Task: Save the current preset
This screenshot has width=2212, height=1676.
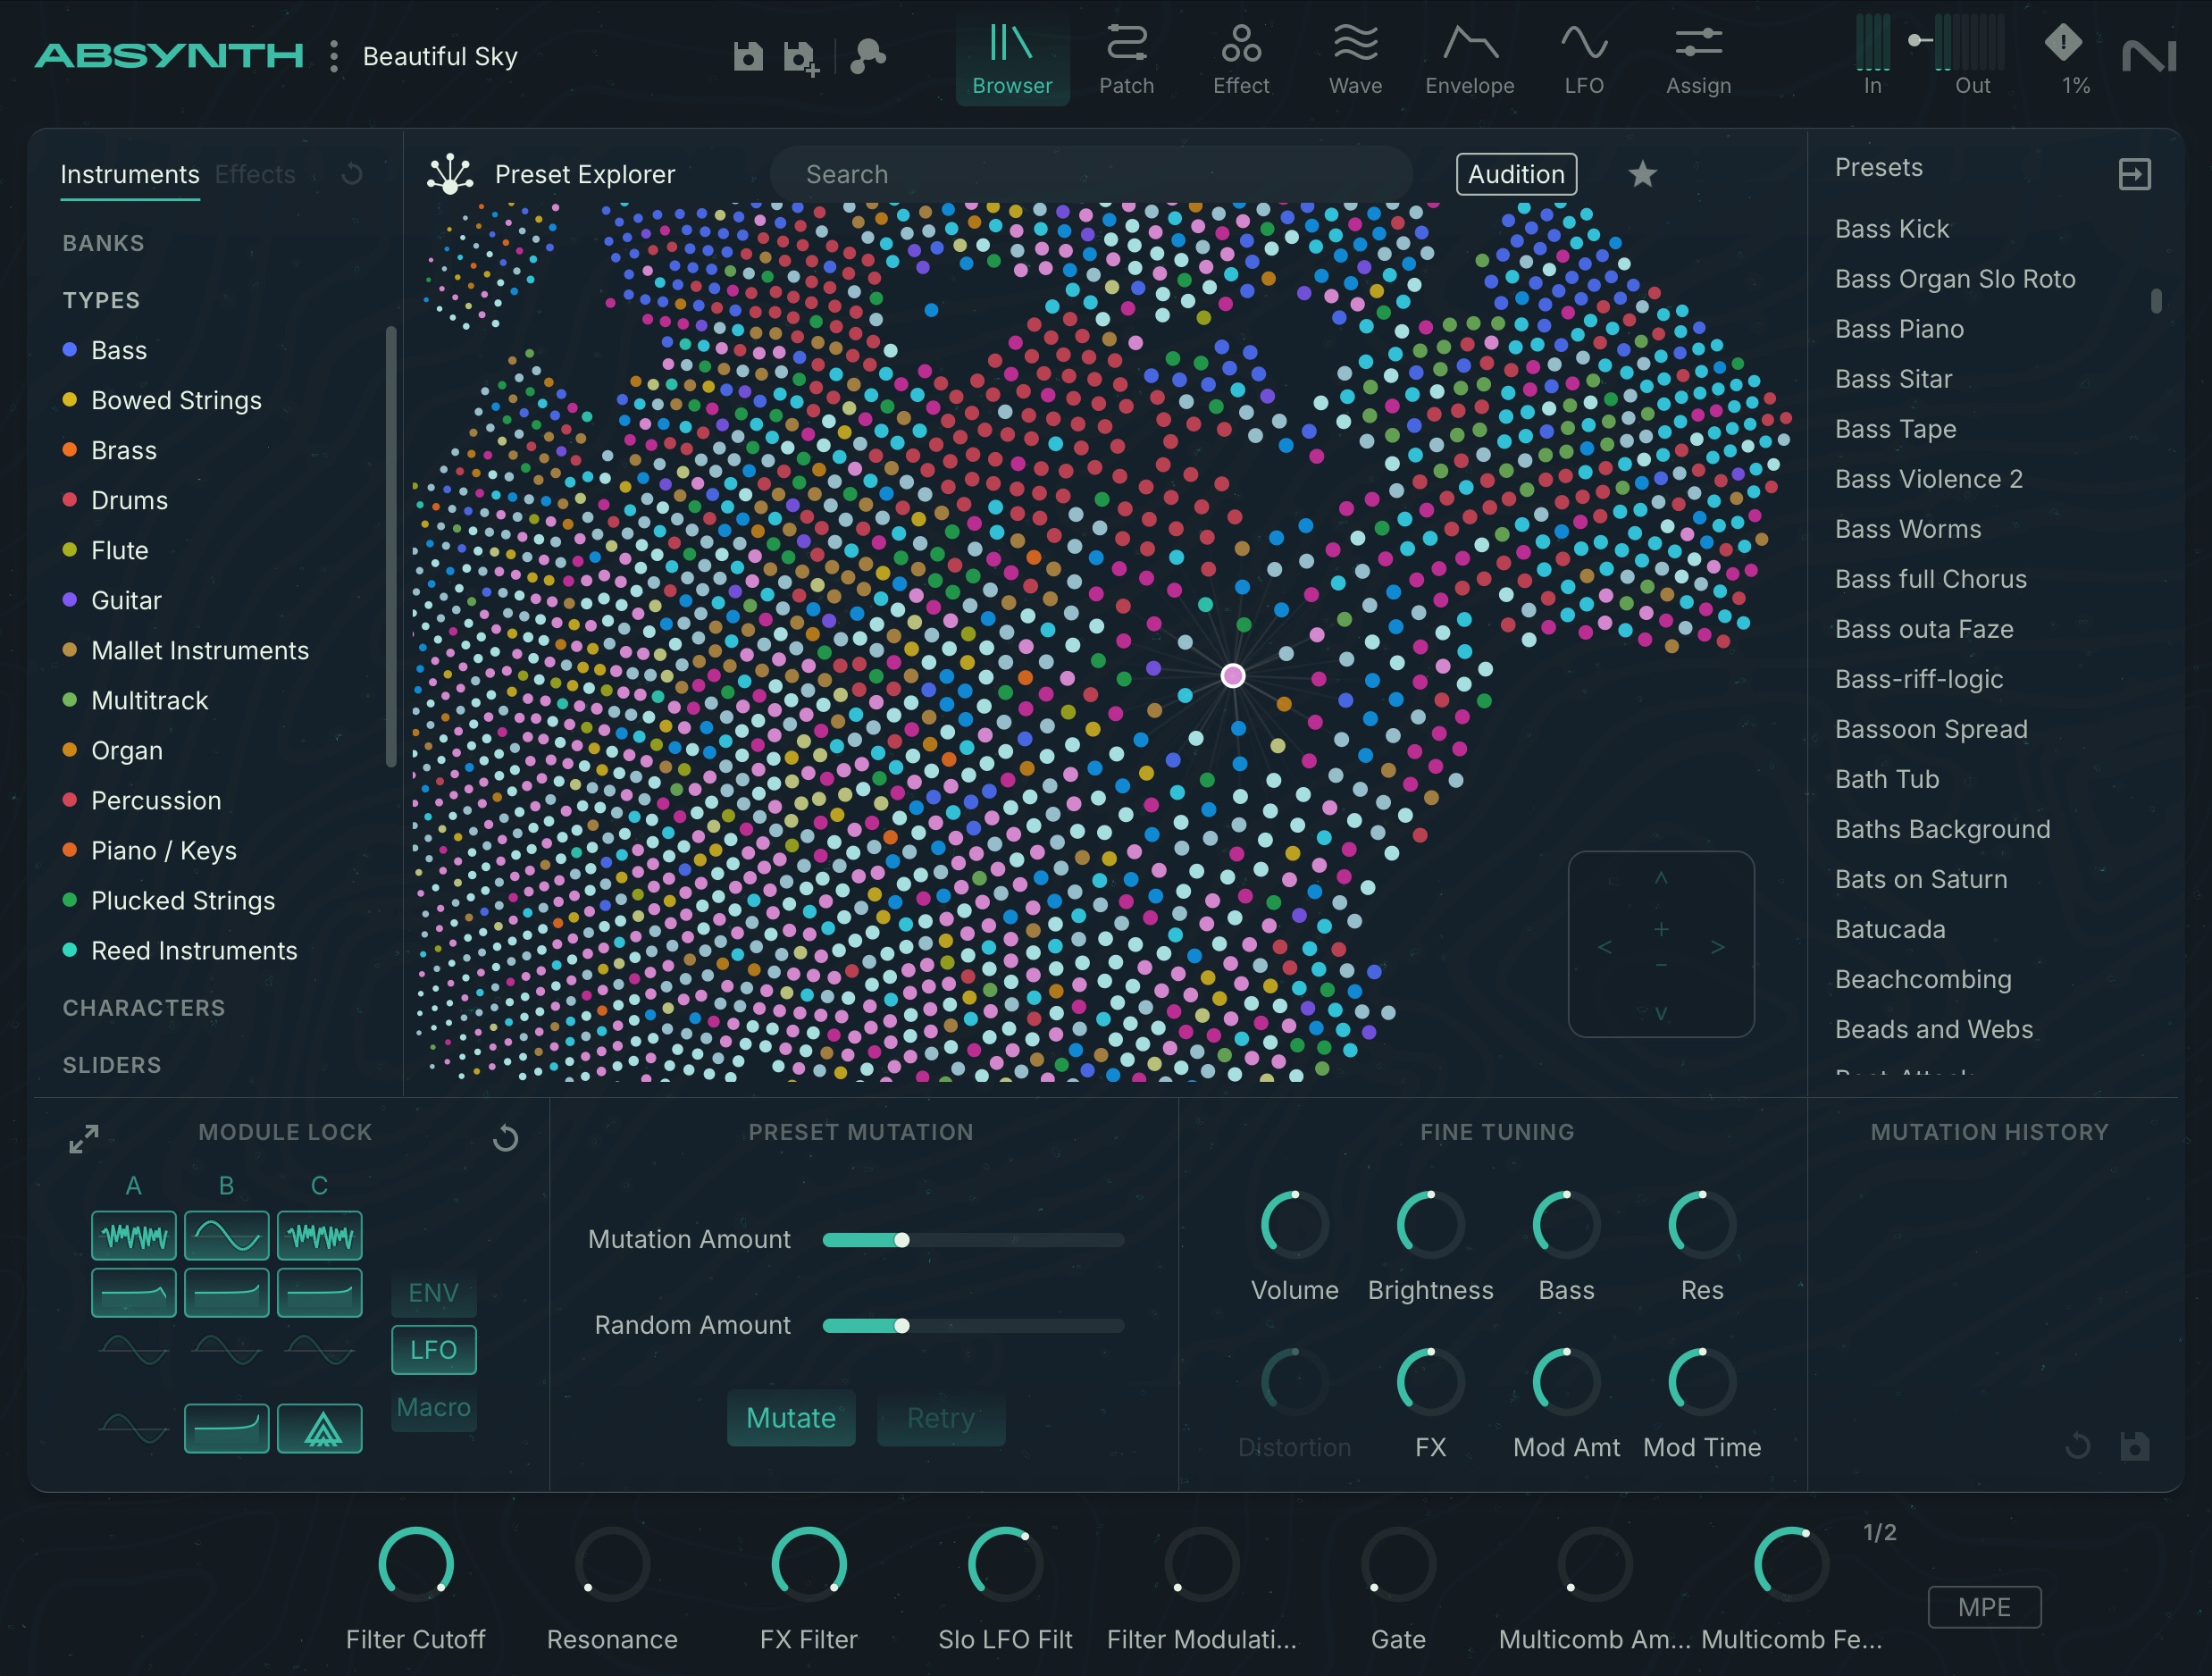Action: tap(749, 56)
